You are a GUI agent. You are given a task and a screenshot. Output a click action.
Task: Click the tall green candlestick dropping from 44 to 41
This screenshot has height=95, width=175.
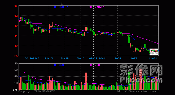click(129, 39)
